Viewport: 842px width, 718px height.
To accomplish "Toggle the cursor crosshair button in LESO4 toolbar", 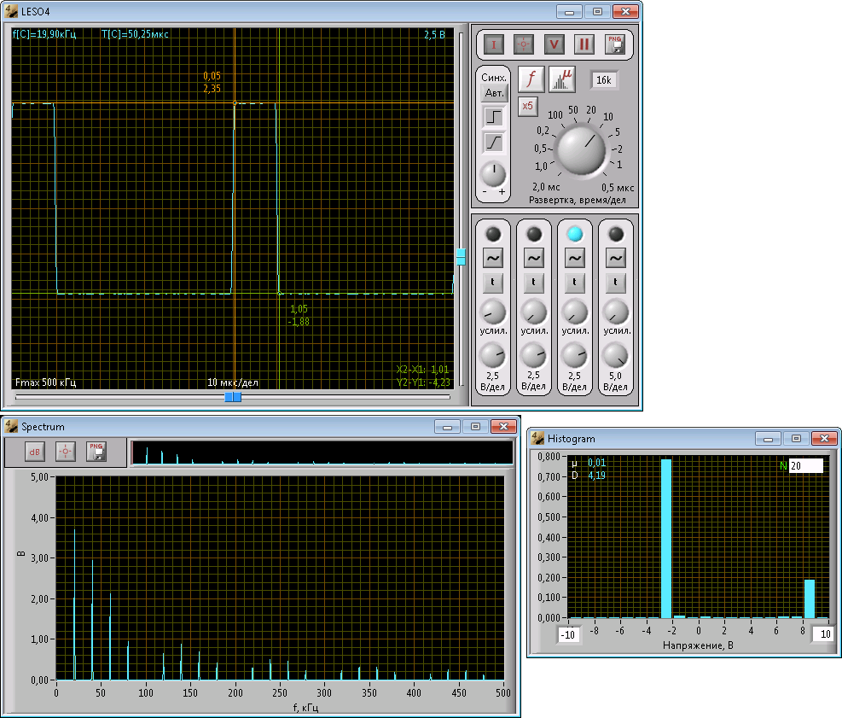I will 524,44.
